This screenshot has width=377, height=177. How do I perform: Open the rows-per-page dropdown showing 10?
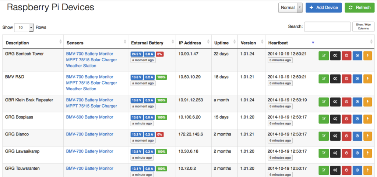24,28
